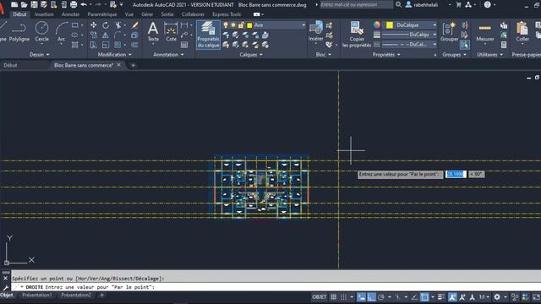Toggle lineweight display in status bar
This screenshot has height=304, width=541.
(x=441, y=296)
